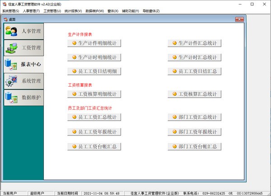Open 工资核算汇总统计 report

click(194, 94)
